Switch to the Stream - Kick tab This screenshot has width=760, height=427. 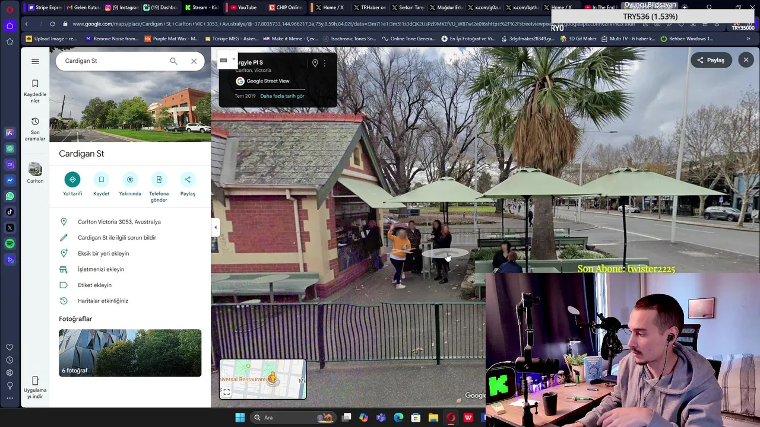[x=202, y=7]
